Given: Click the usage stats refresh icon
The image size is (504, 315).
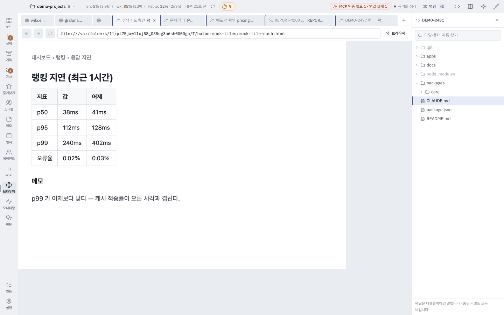Looking at the screenshot, I should (x=213, y=6).
